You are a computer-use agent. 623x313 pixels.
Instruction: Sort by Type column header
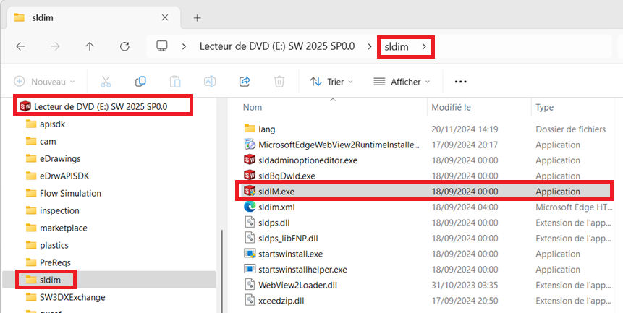[x=544, y=107]
